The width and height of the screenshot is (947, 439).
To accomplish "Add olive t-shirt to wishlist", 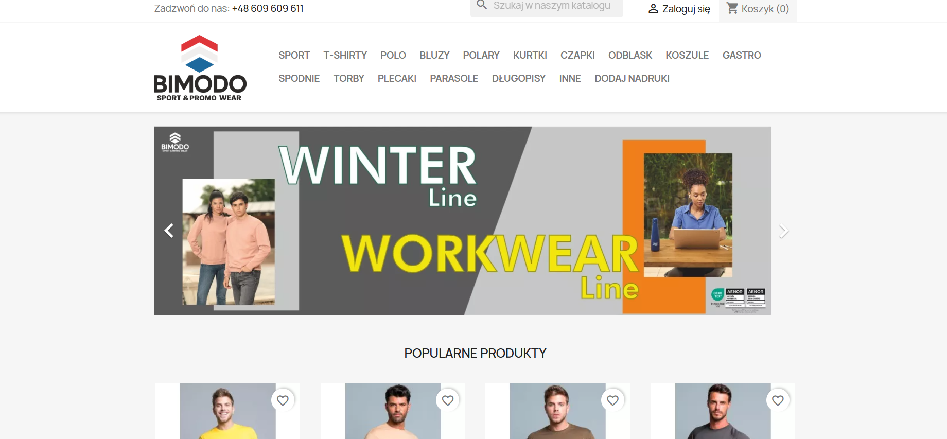I will pos(612,400).
